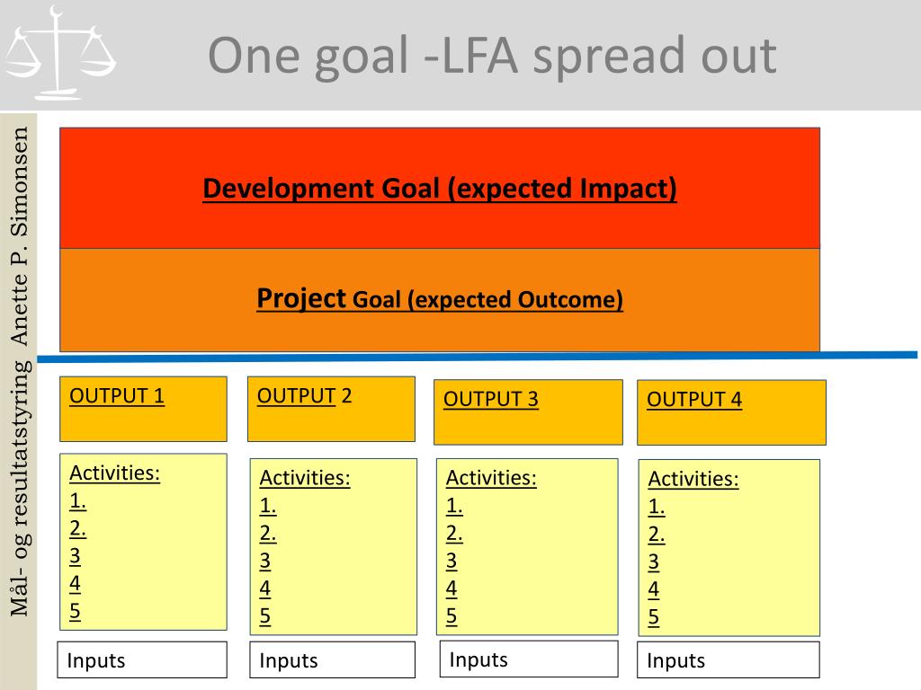Click the vertical 'Mål- og resultatstyring' sidebar text

pyautogui.click(x=20, y=488)
